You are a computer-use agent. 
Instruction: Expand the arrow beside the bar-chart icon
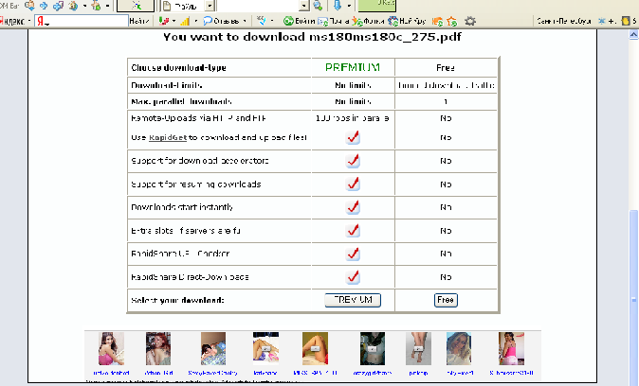click(196, 21)
